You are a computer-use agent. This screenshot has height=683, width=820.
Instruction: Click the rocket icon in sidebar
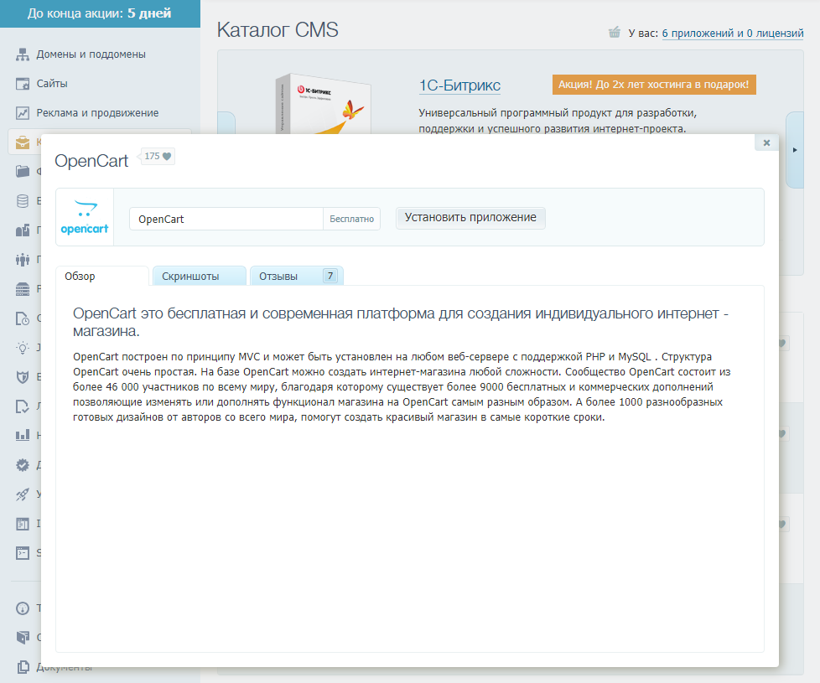tap(23, 494)
